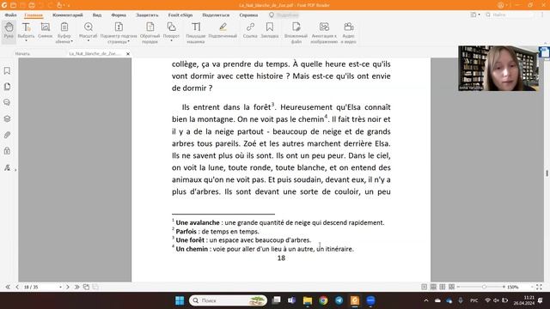Open the Clipboard (Буфер обмена) button
Screen dimensions: 550x309
click(64, 28)
